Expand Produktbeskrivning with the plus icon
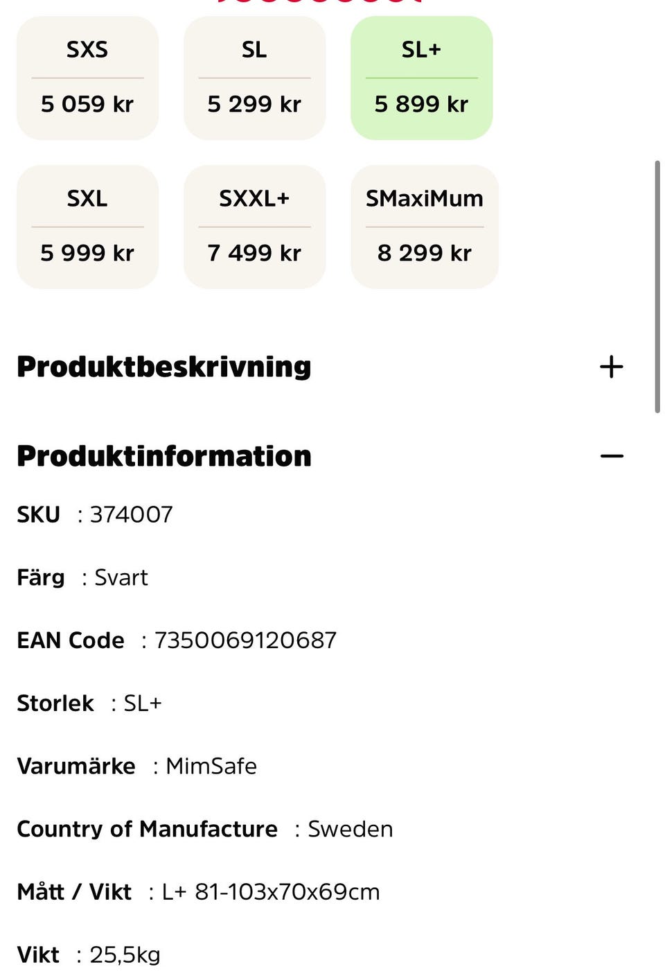This screenshot has height=978, width=665. tap(611, 367)
